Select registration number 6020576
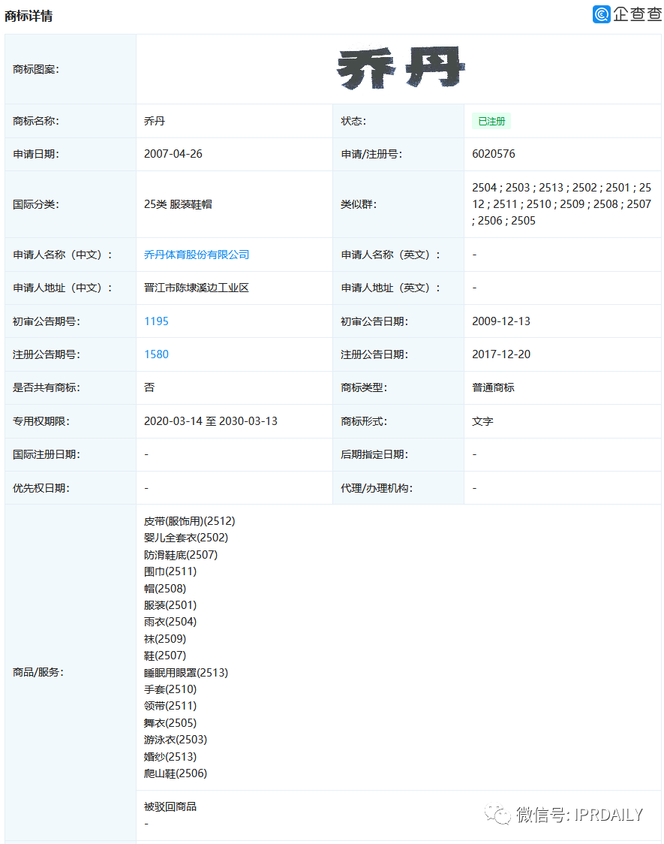The height and width of the screenshot is (844, 664). (494, 154)
